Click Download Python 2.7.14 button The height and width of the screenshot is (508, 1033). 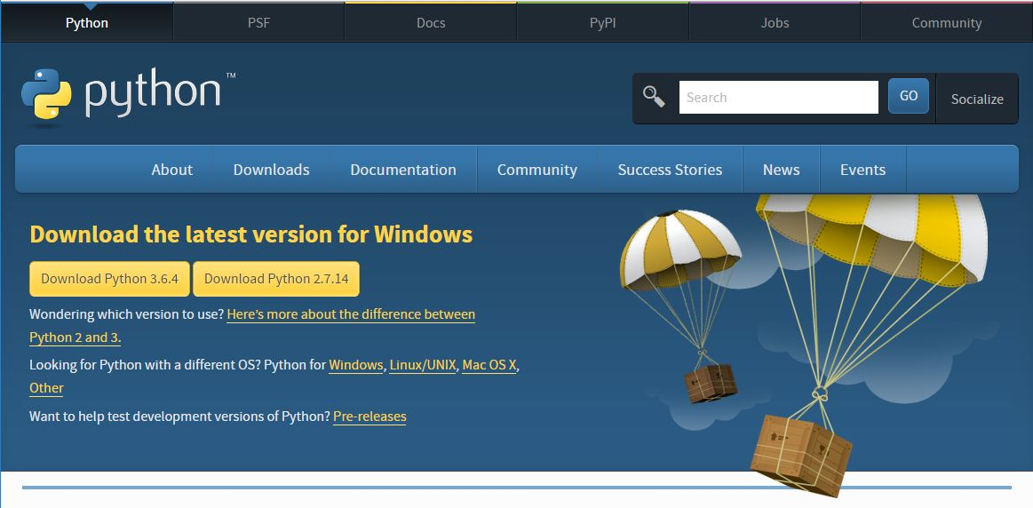[276, 279]
